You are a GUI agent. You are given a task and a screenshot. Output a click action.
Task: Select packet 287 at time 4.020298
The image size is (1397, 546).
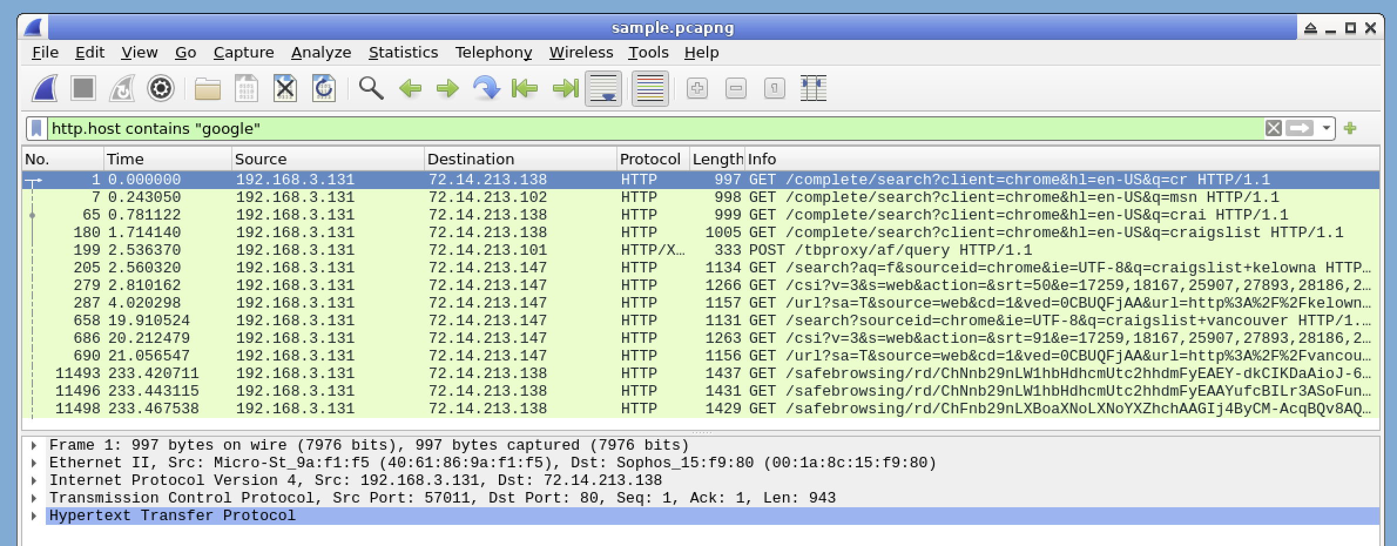701,303
